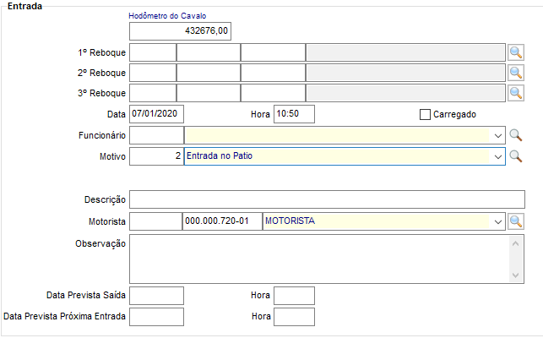Click the Hodômetro do Cavalo field

point(180,31)
